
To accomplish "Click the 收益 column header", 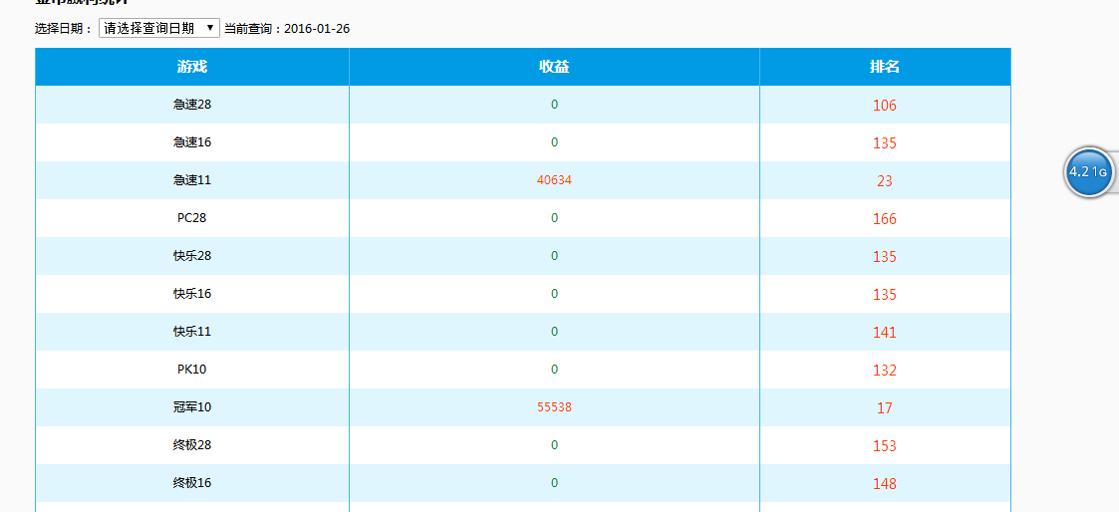I will pos(554,67).
